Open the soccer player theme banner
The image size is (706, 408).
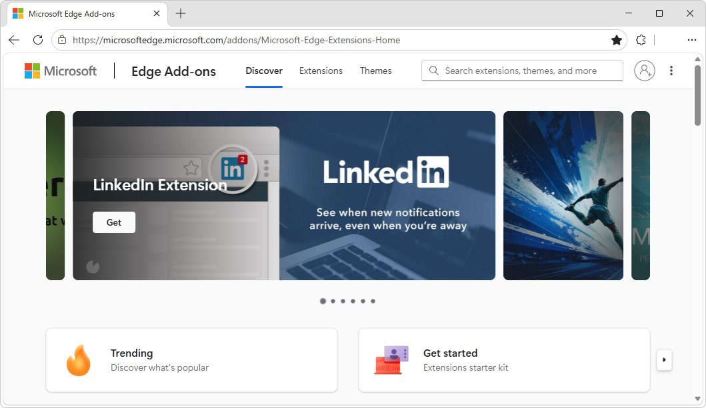563,196
